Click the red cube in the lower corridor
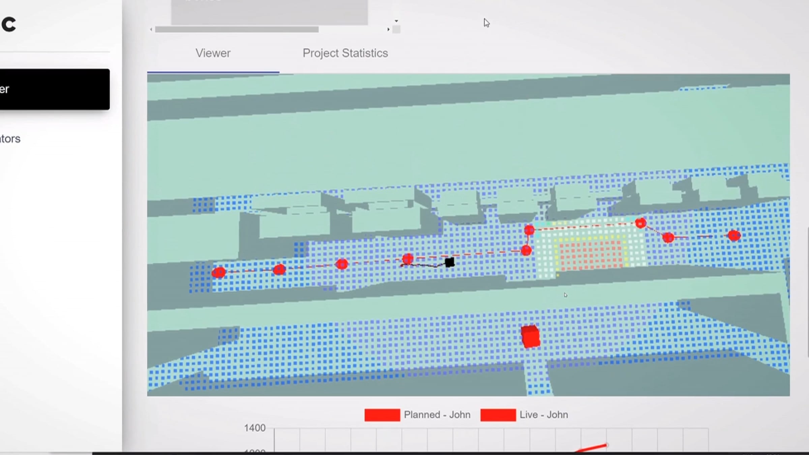809x455 pixels. pyautogui.click(x=531, y=336)
